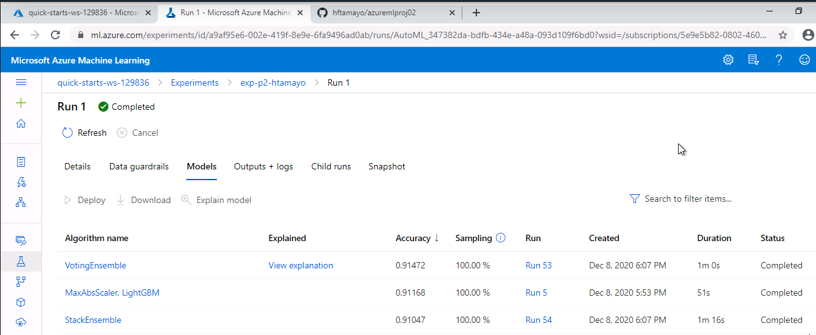Click the 1m 16s duration cell
The image size is (816, 335).
tap(710, 320)
